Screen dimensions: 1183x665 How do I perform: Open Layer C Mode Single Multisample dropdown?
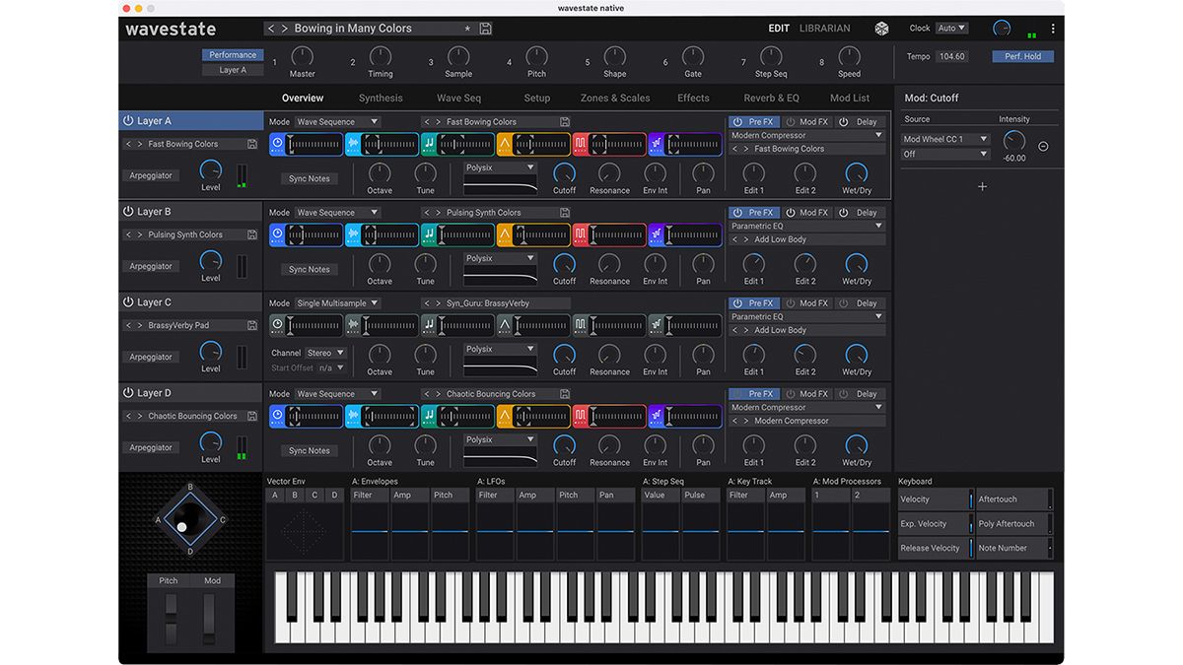[337, 303]
